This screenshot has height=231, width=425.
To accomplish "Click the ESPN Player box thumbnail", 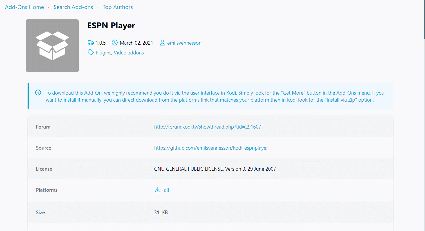I will coord(52,46).
